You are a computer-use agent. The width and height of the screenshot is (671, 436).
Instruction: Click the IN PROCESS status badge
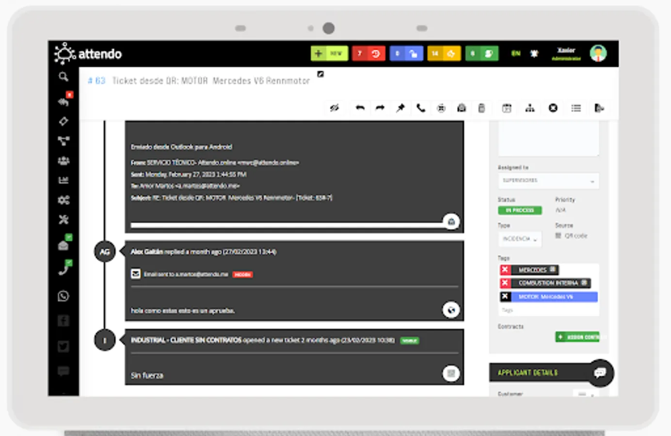pyautogui.click(x=520, y=210)
